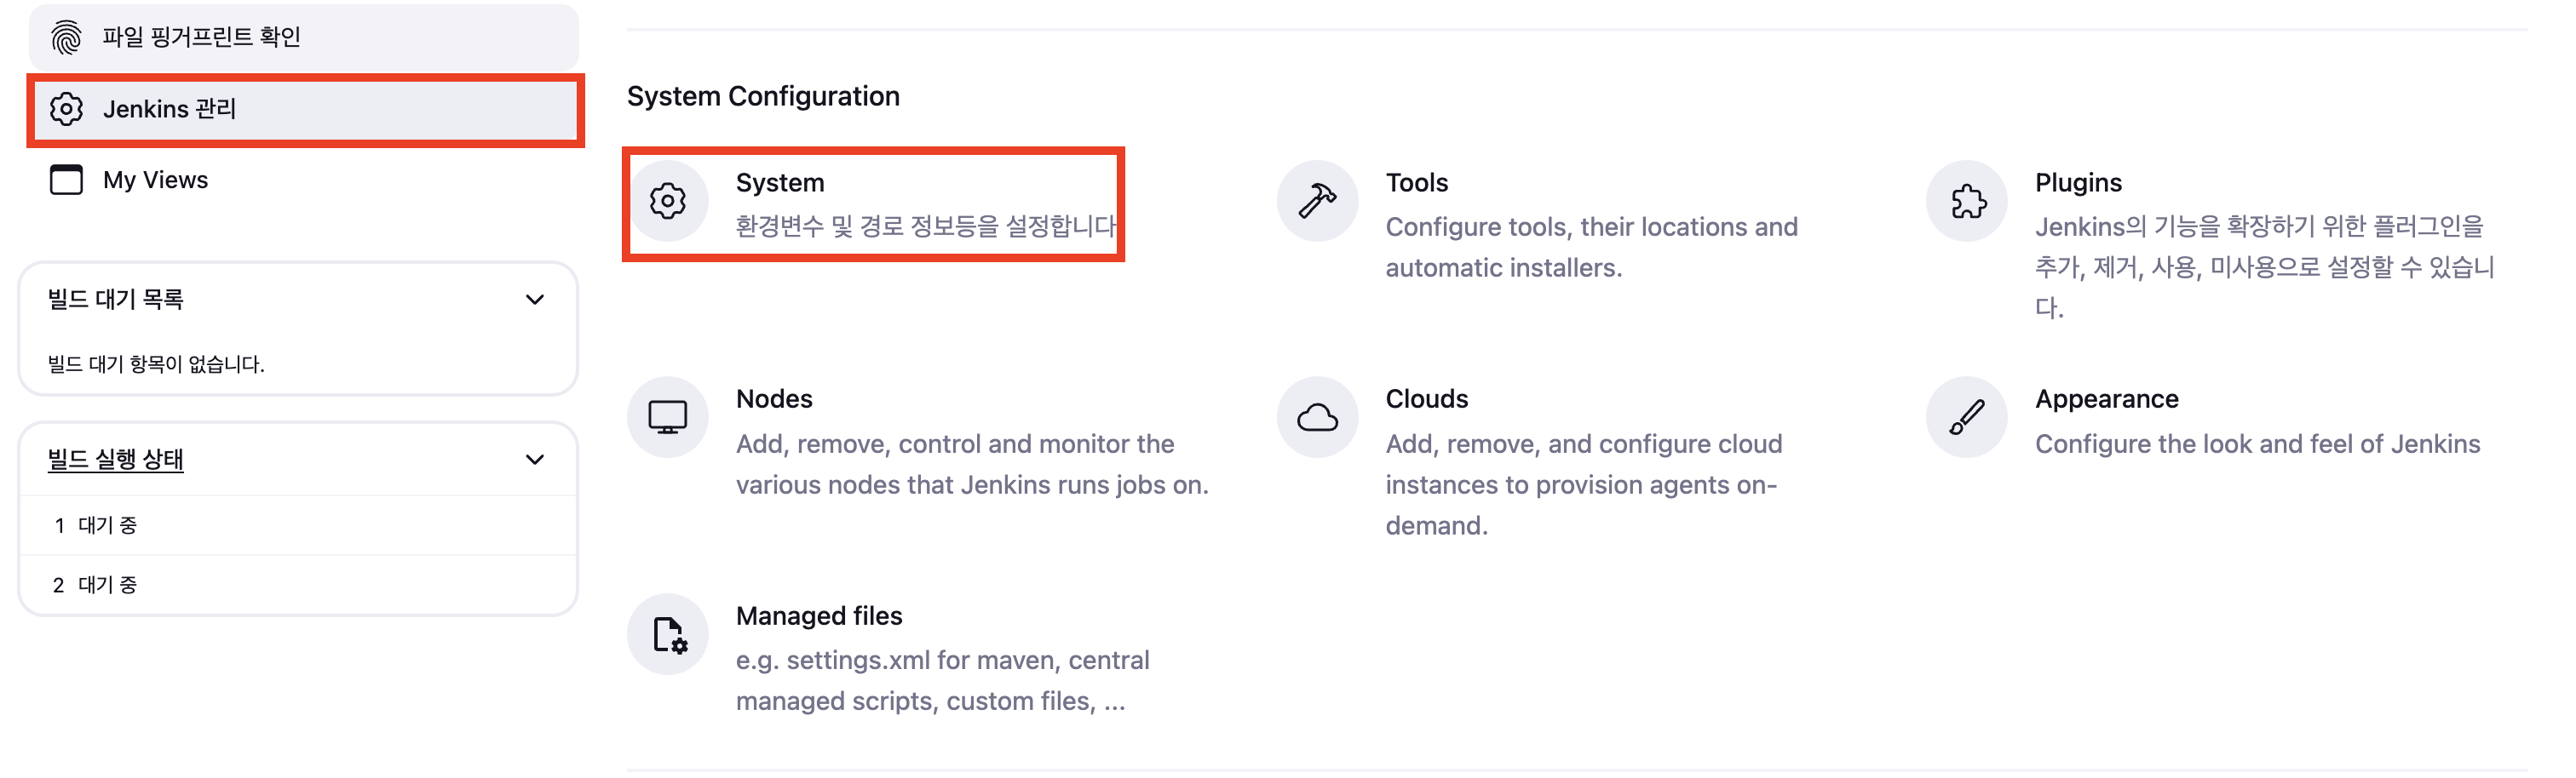Open the Clouds title link
2576x778 pixels.
click(x=1426, y=398)
